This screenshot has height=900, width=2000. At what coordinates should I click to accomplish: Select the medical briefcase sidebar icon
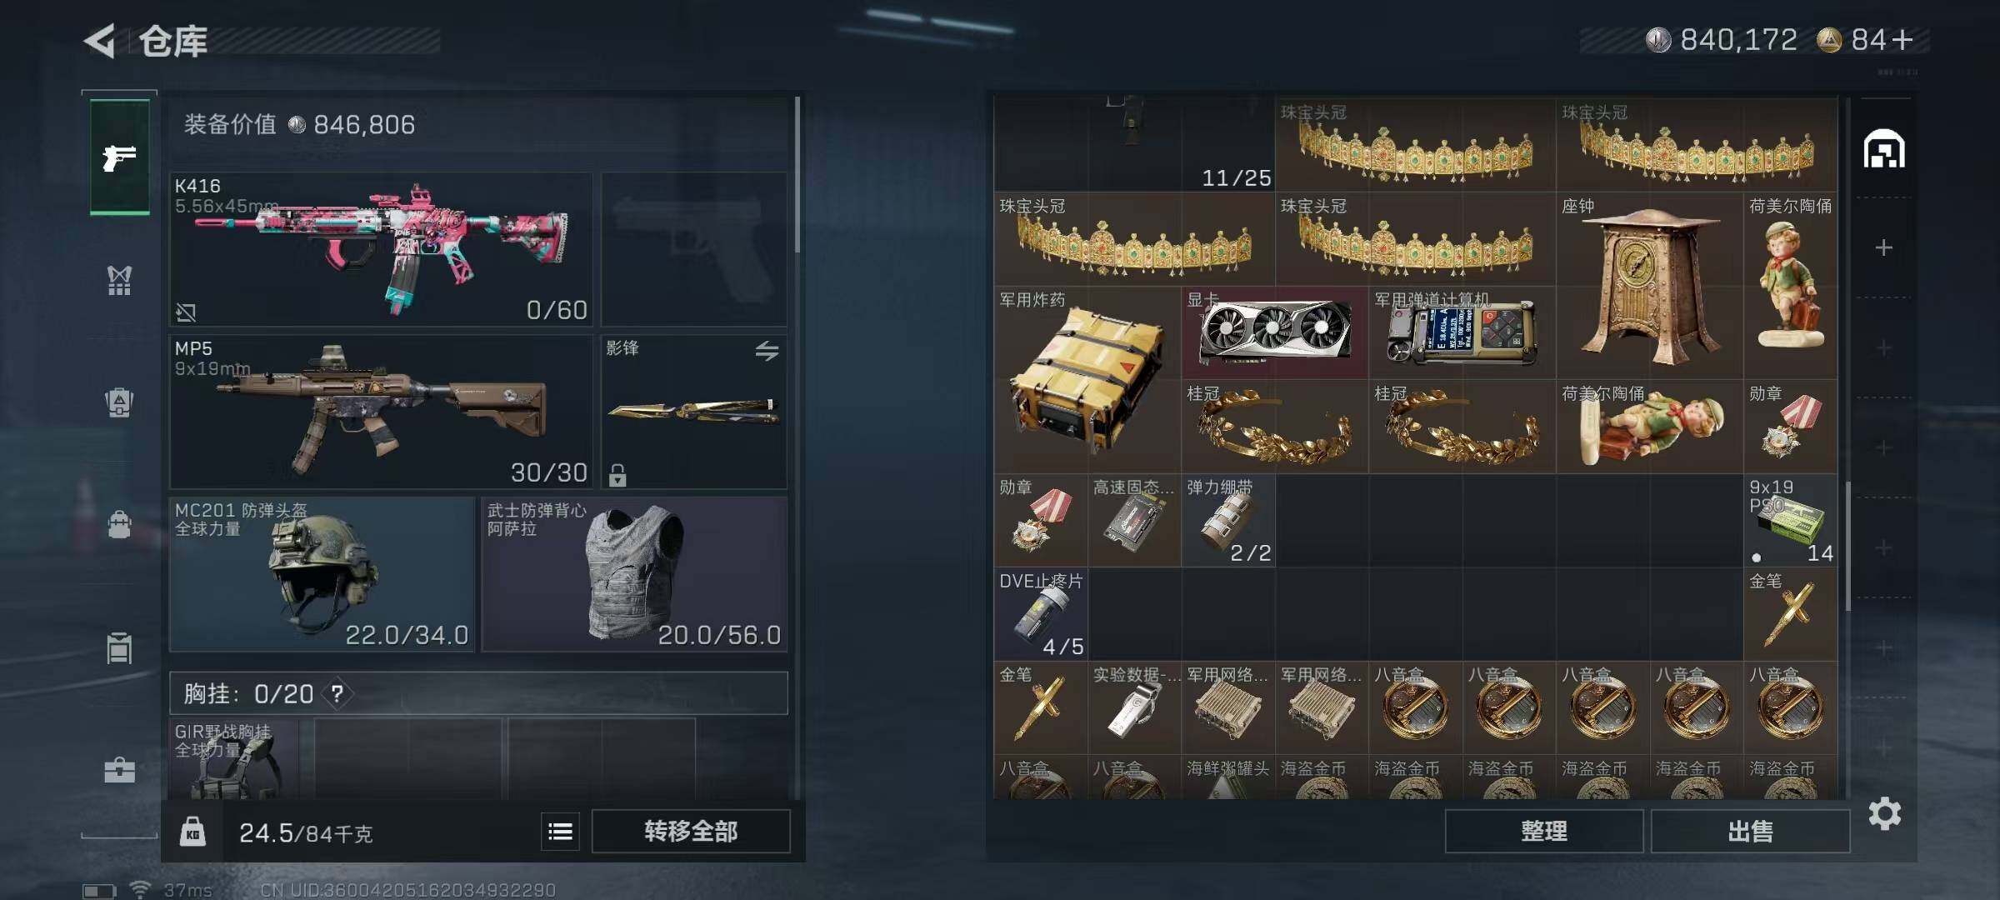[119, 769]
